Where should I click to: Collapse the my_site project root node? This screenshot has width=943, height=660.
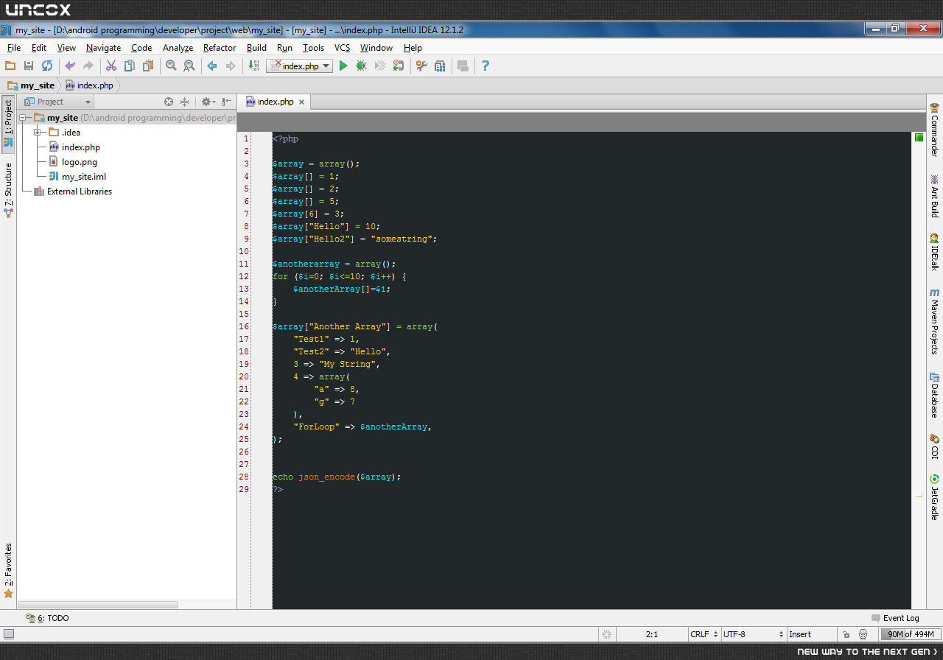tap(23, 118)
